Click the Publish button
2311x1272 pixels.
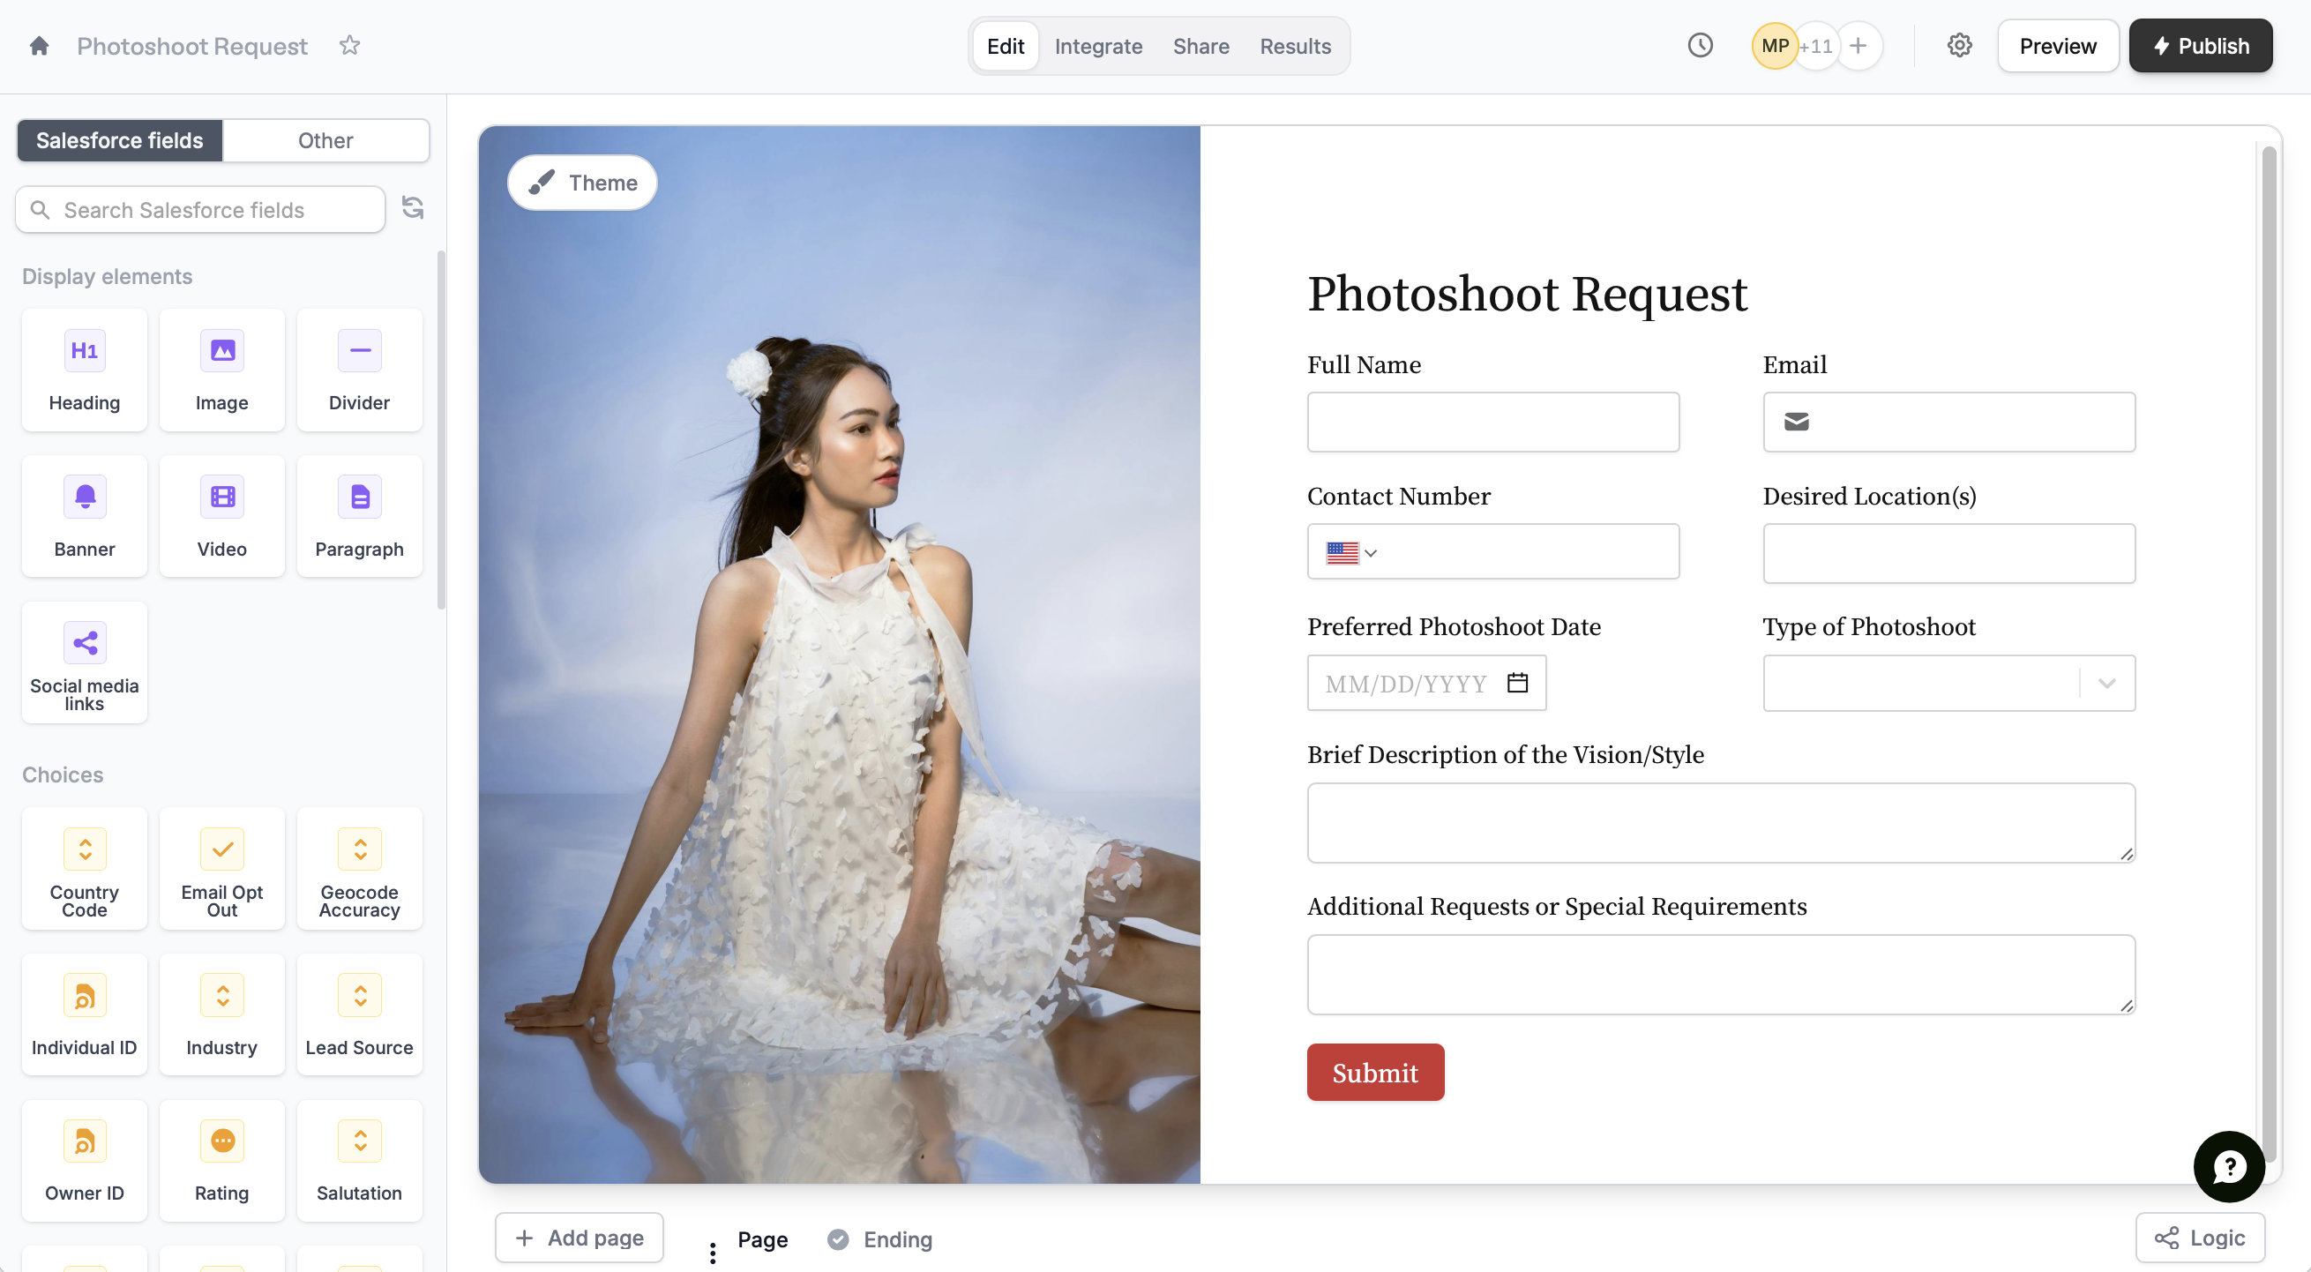(x=2200, y=46)
